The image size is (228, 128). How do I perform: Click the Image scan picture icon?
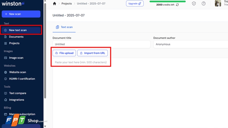point(5,58)
